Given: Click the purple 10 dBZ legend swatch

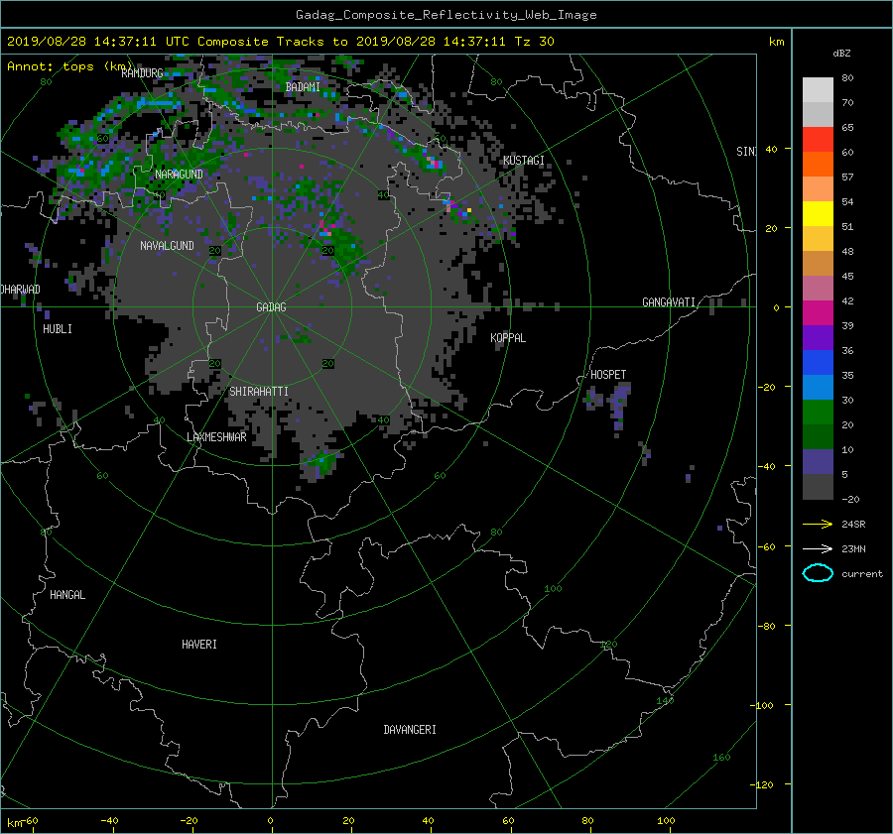Looking at the screenshot, I should 818,461.
